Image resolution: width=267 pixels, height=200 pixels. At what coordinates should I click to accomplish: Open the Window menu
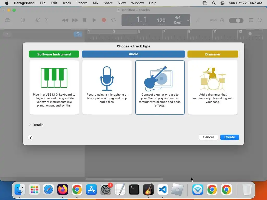coord(137,3)
